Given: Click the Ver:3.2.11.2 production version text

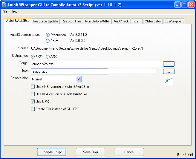Looking at the screenshot, I should click(78, 35).
